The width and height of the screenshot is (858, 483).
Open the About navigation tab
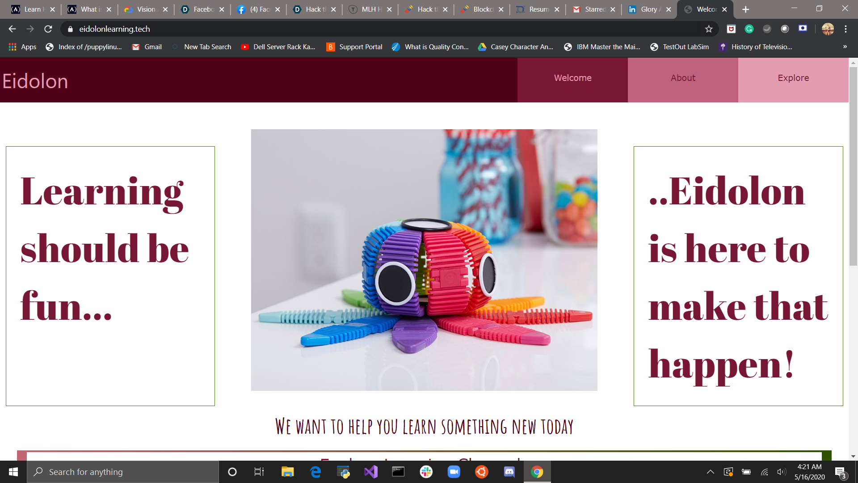click(x=683, y=78)
